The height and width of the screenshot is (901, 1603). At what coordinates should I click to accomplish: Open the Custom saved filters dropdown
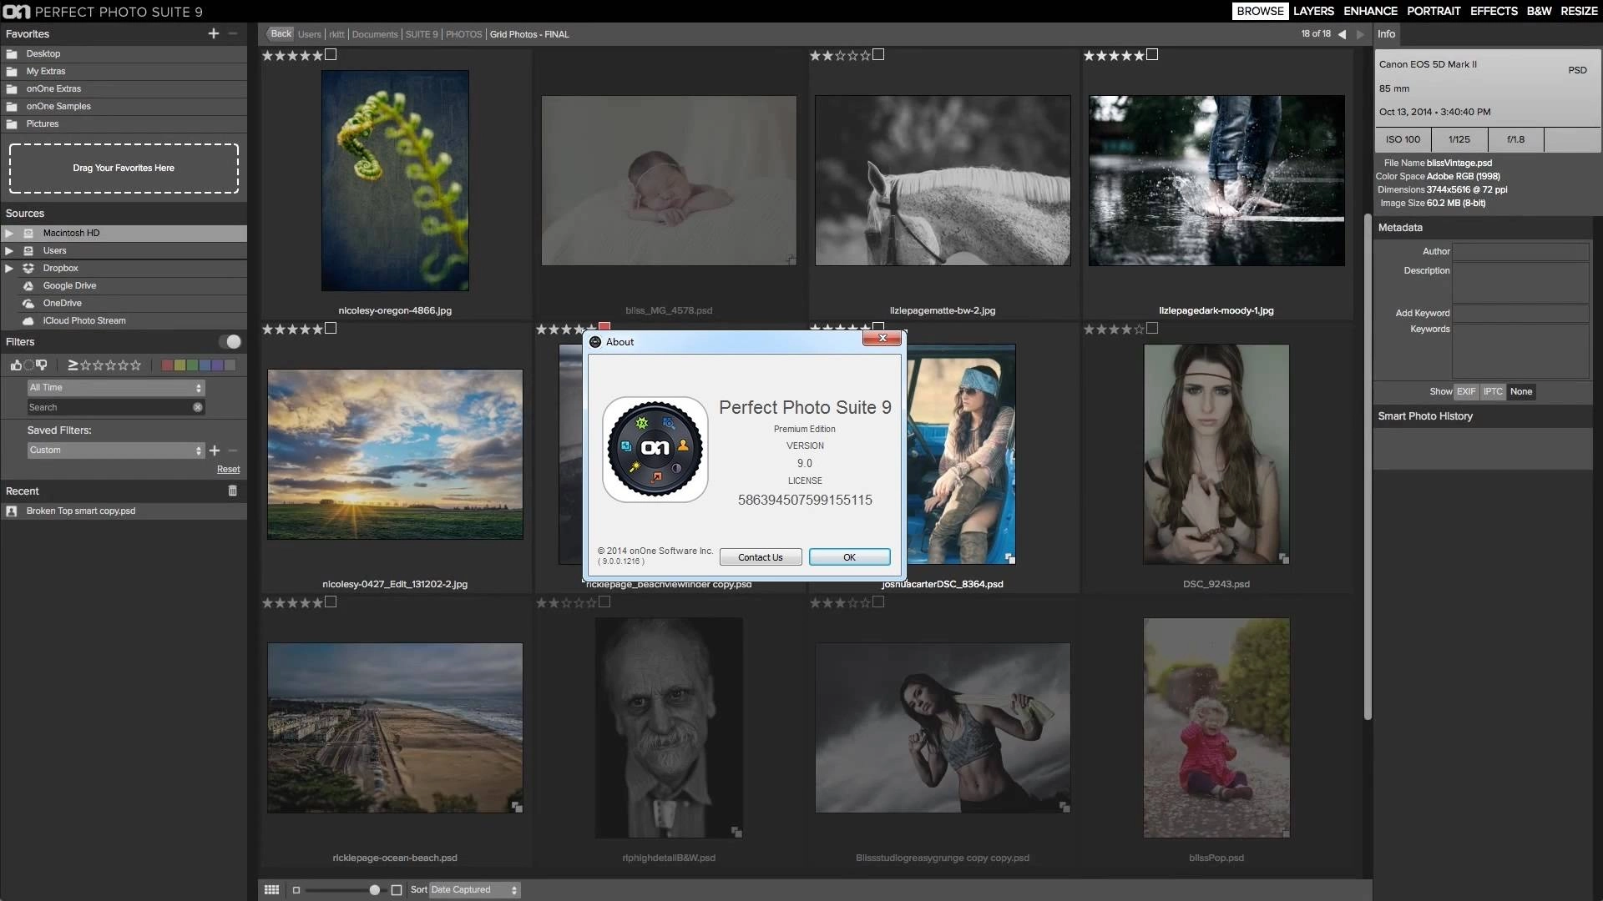pos(115,450)
